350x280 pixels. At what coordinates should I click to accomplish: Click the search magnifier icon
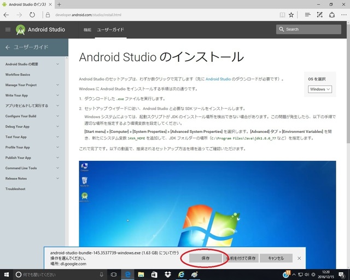coord(281,29)
